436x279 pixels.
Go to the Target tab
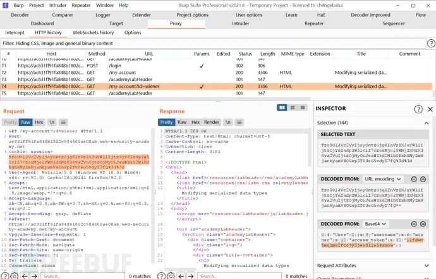pyautogui.click(x=116, y=23)
